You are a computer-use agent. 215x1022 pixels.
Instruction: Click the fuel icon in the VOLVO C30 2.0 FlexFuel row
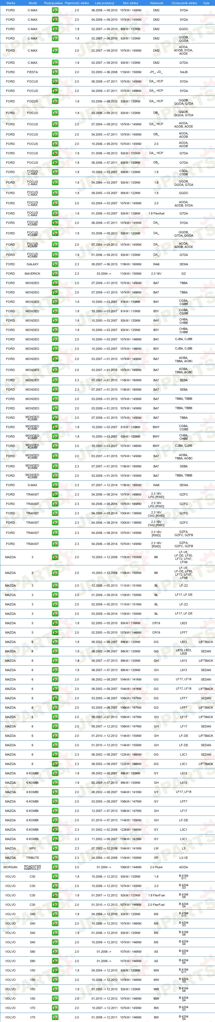(55, 905)
